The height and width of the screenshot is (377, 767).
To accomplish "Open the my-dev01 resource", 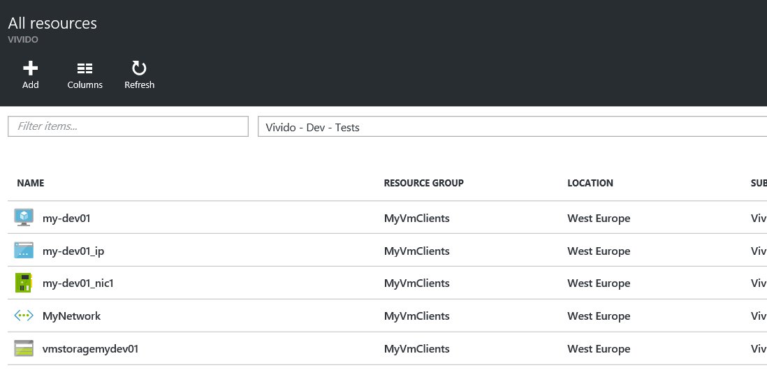I will [66, 218].
